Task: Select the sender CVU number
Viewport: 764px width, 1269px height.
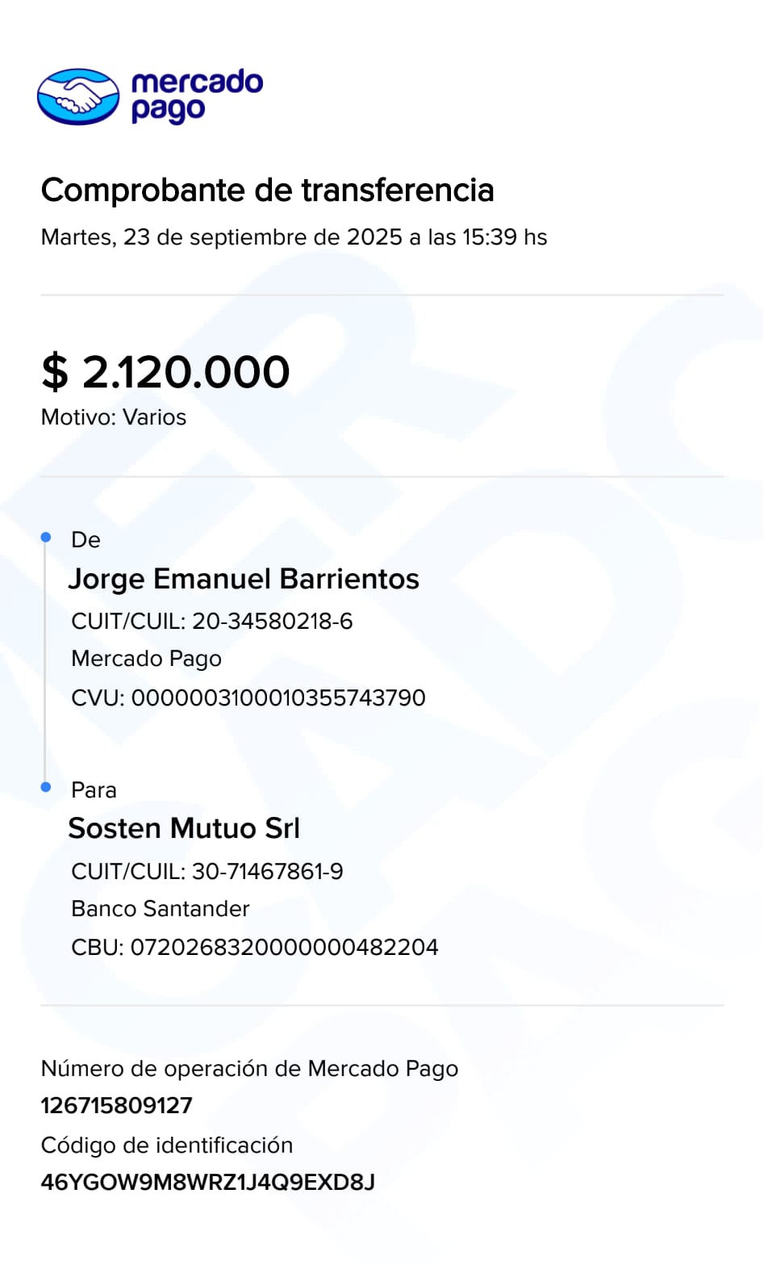Action: (248, 697)
